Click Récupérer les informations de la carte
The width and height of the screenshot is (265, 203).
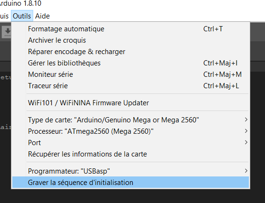point(131,154)
